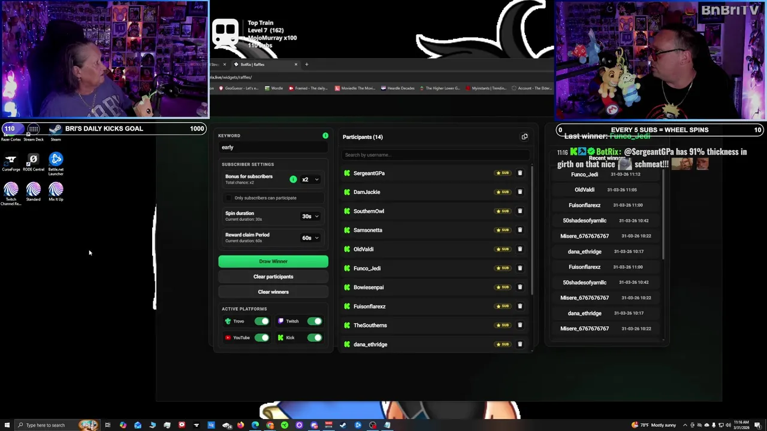Open Heardle Decades bookmark
This screenshot has height=431, width=767.
[x=398, y=88]
